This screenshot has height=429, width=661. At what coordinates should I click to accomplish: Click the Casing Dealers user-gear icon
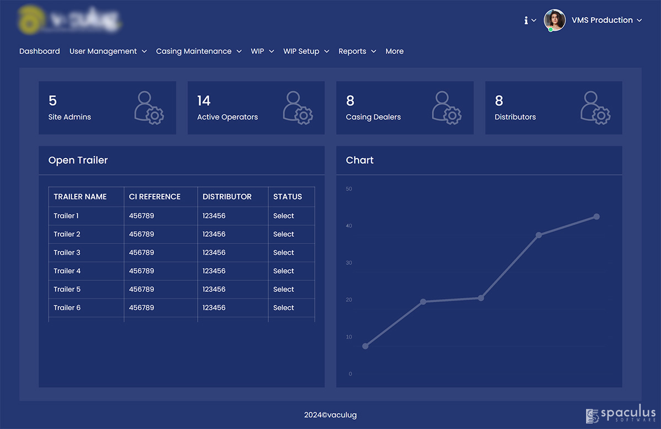(447, 107)
